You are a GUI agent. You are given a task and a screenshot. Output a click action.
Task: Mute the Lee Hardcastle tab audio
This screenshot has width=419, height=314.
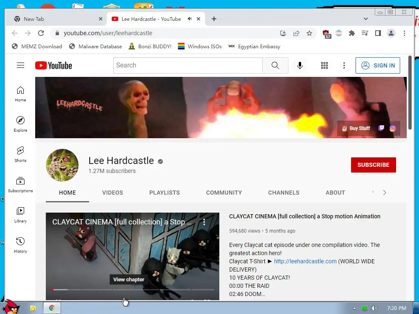190,19
